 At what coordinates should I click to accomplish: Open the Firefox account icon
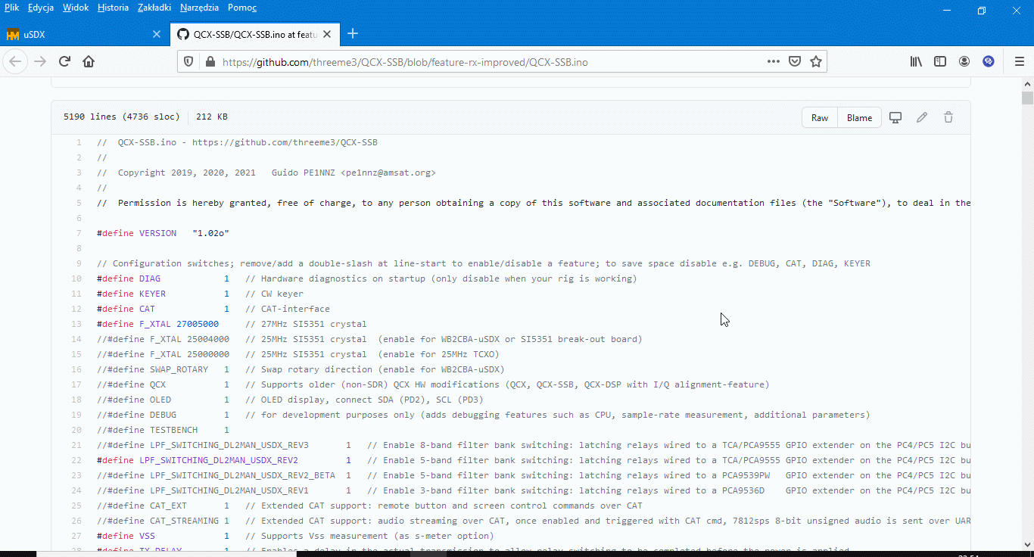coord(964,62)
